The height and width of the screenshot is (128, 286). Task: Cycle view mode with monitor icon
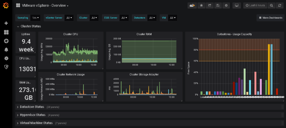[x=237, y=5]
